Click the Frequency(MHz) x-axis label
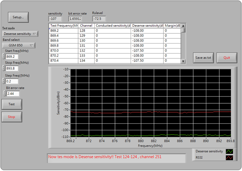Screen dimensions: 242x171 coord(150,146)
